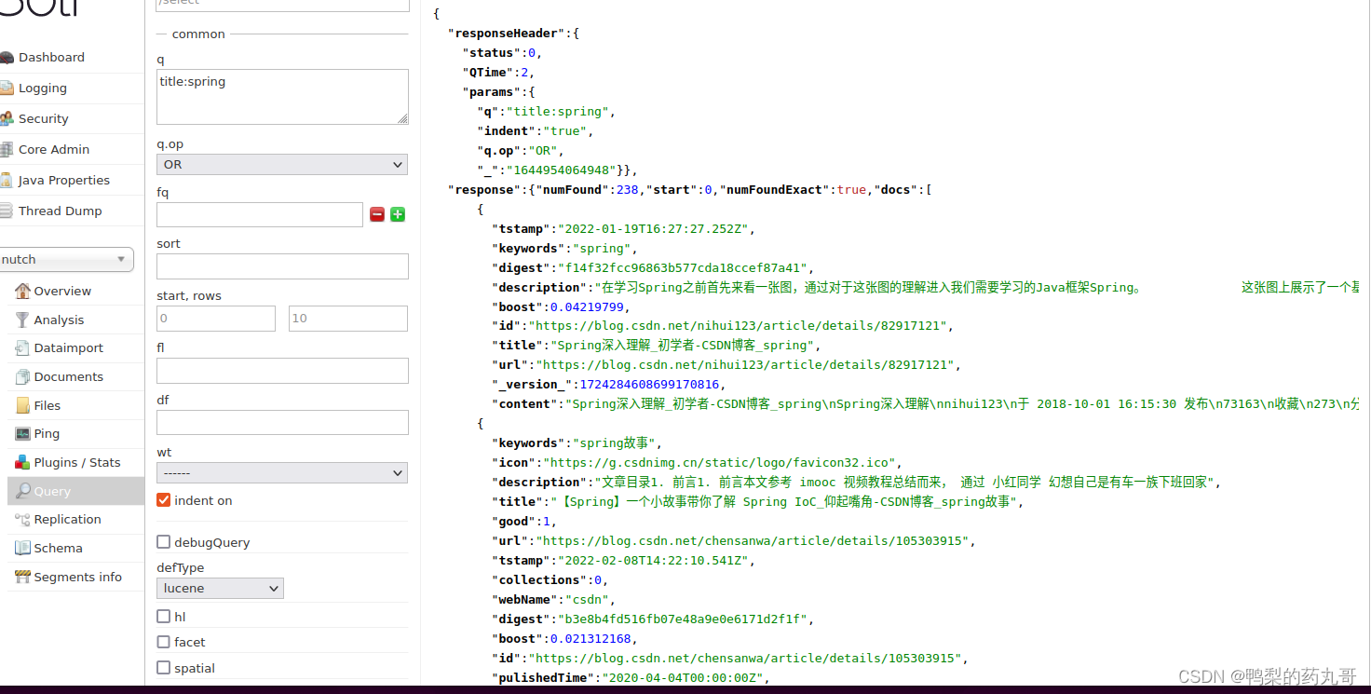The image size is (1371, 694).
Task: Open Dashboard page
Action: tap(51, 57)
